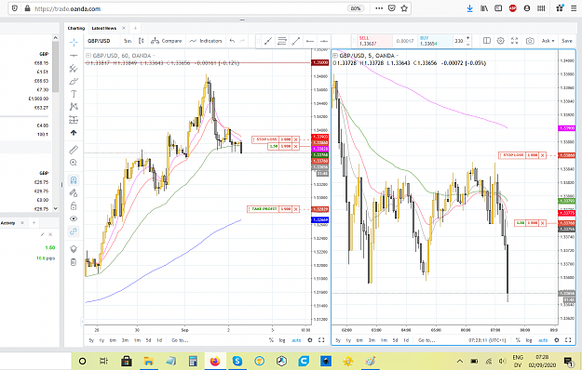Set left chart range to 5y
The width and height of the screenshot is (582, 370).
91,340
